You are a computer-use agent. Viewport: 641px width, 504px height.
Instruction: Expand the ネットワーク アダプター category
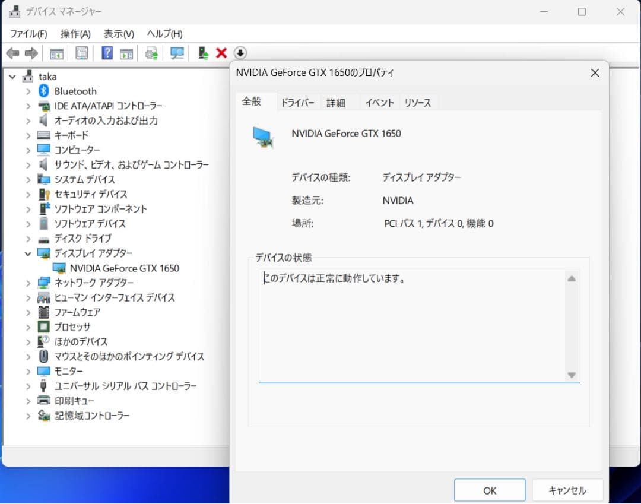tap(28, 283)
